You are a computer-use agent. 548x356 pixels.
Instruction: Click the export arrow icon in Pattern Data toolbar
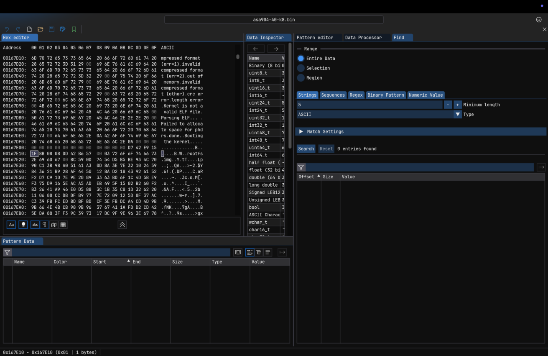pyautogui.click(x=282, y=252)
